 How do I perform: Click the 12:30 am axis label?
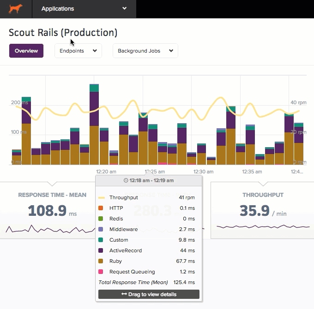click(203, 172)
